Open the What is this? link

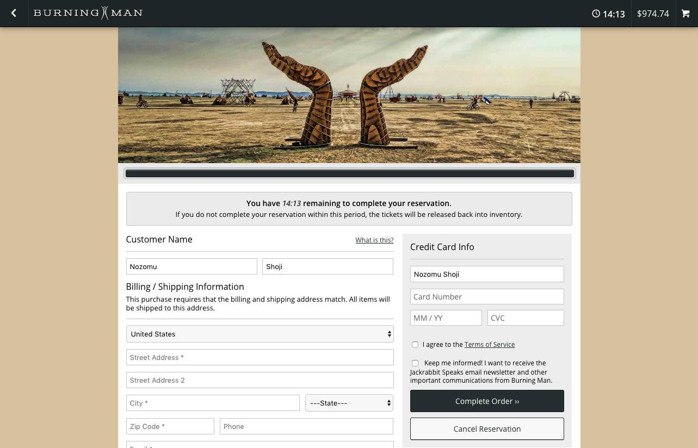point(374,240)
